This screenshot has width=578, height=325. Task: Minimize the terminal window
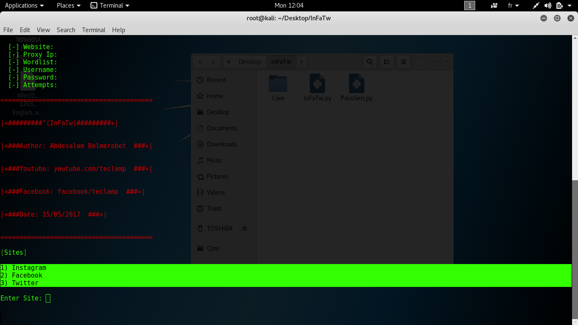coord(544,18)
